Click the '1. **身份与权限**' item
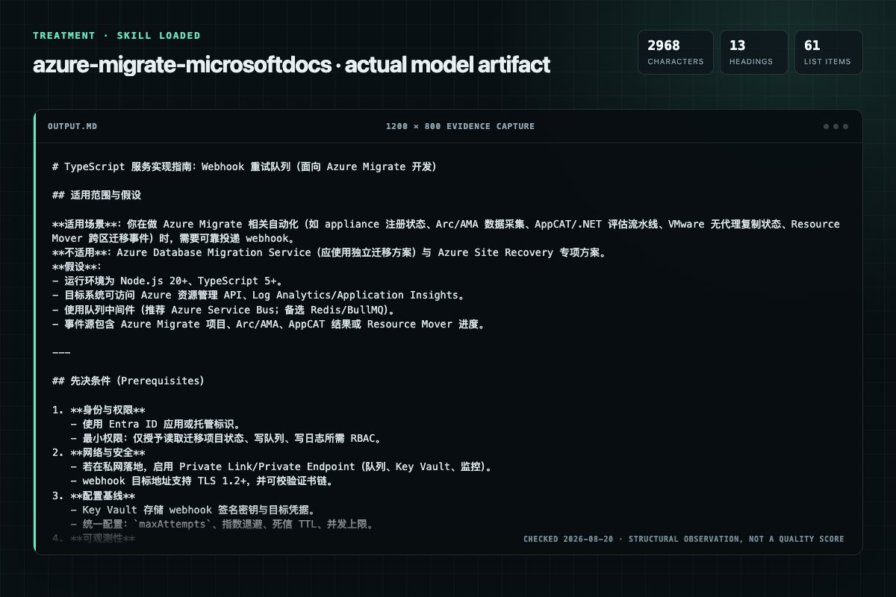Screen dimensions: 896x597 99,410
